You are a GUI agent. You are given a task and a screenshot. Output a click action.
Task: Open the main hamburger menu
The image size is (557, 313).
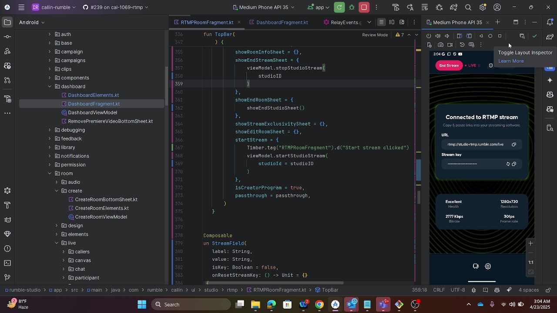tap(21, 7)
